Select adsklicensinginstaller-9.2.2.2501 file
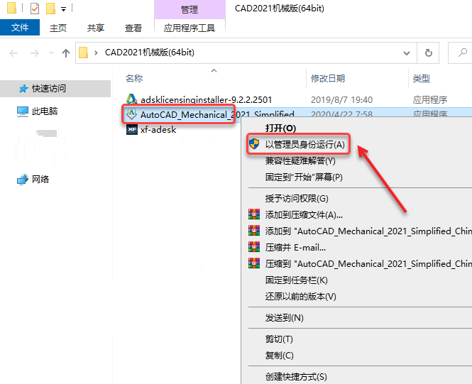 [207, 99]
